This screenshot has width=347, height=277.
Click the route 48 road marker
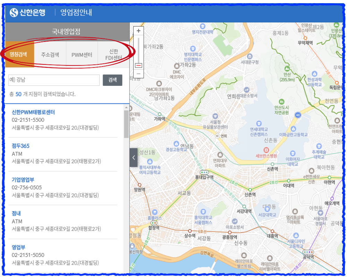tap(298, 115)
